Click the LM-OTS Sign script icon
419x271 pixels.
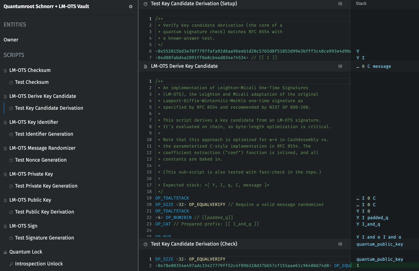point(5,226)
